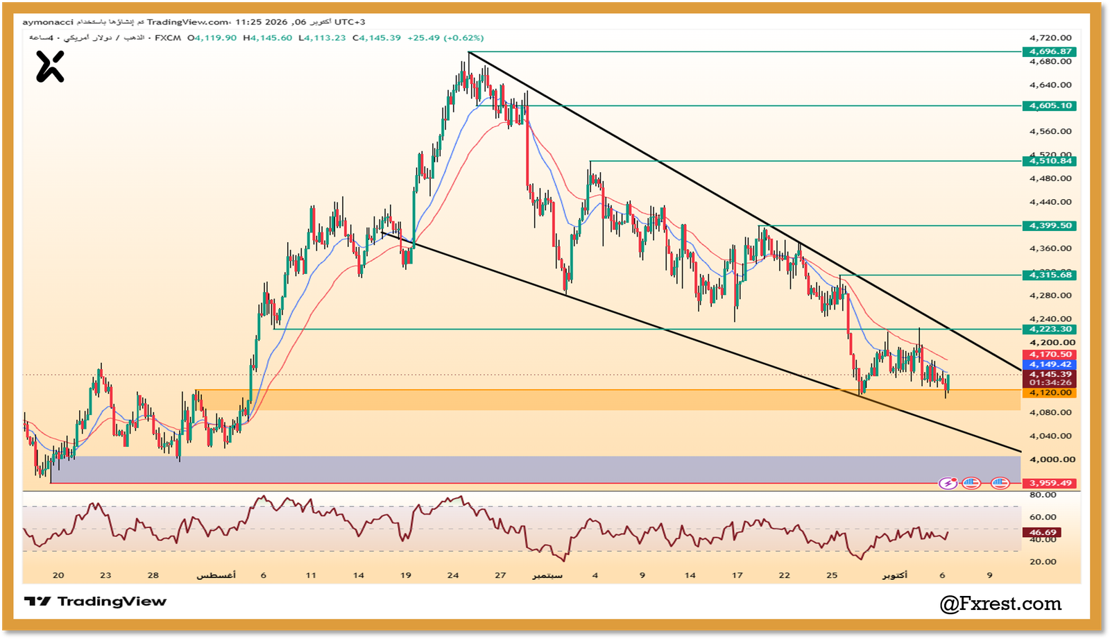Click the aymonacci author name
This screenshot has height=639, width=1110.
point(48,22)
